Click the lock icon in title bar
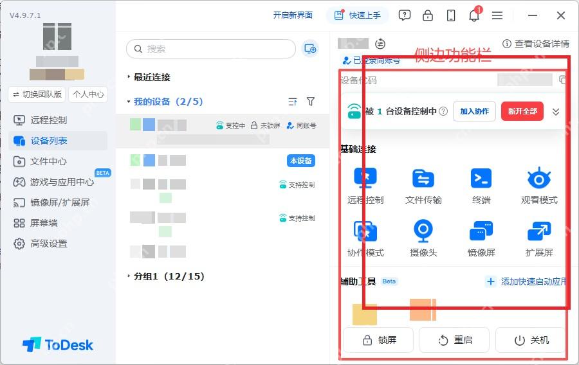Image resolution: width=579 pixels, height=365 pixels. (428, 15)
